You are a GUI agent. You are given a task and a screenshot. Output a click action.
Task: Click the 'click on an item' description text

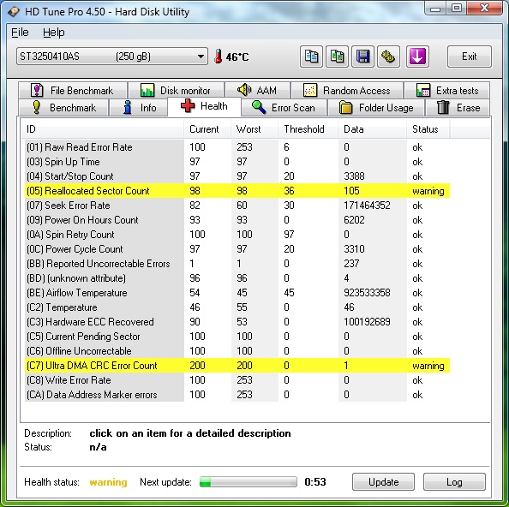190,433
